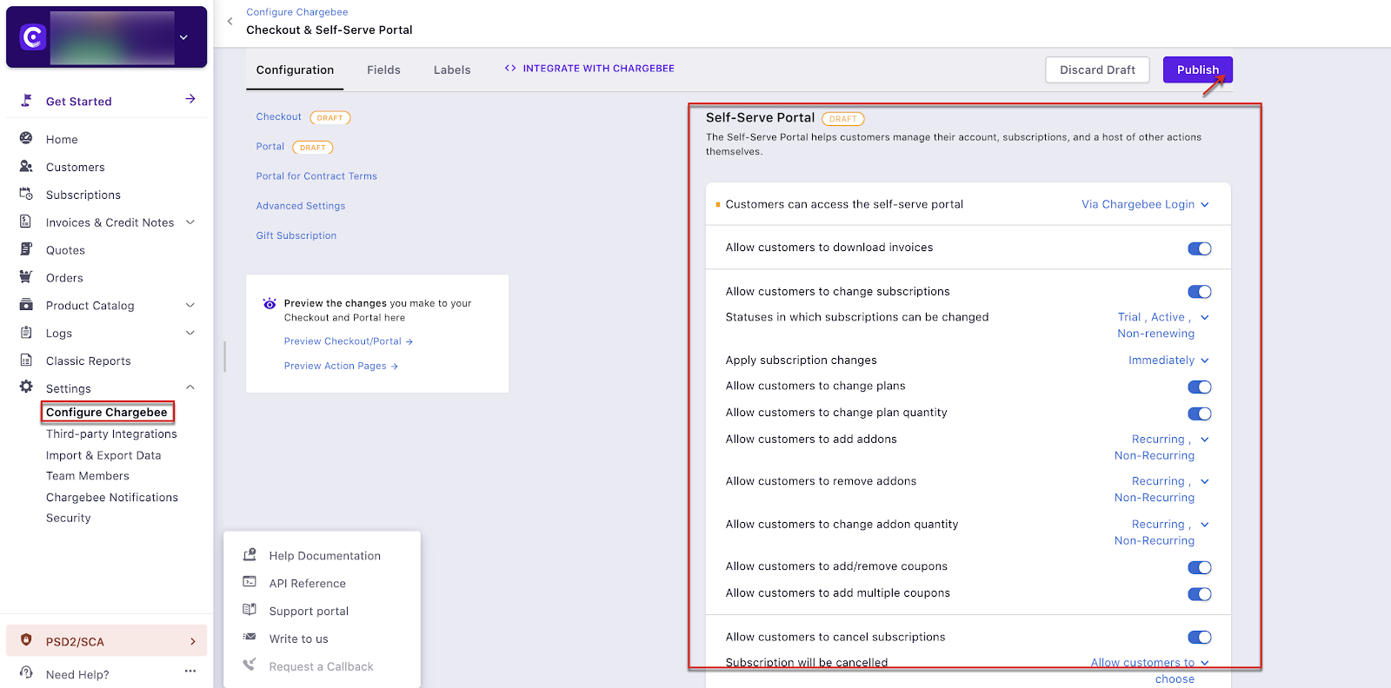Click the Settings gear icon
The image size is (1391, 688).
26,387
